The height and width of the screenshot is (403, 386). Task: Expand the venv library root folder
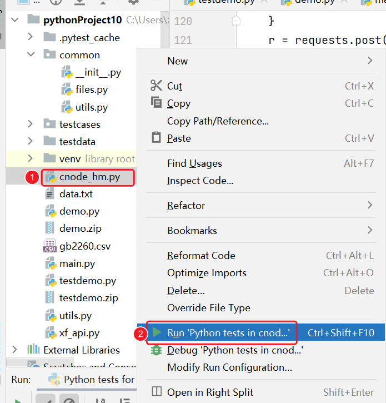30,158
